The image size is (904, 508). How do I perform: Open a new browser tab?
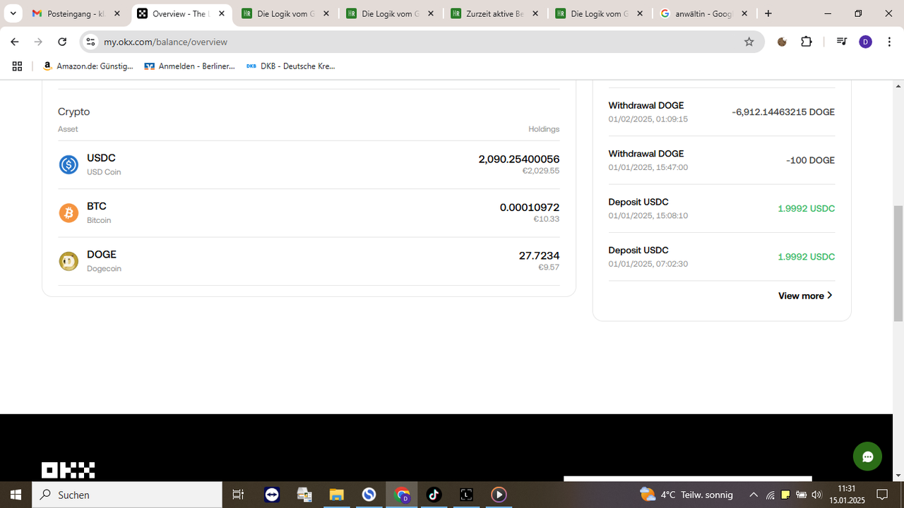(768, 13)
